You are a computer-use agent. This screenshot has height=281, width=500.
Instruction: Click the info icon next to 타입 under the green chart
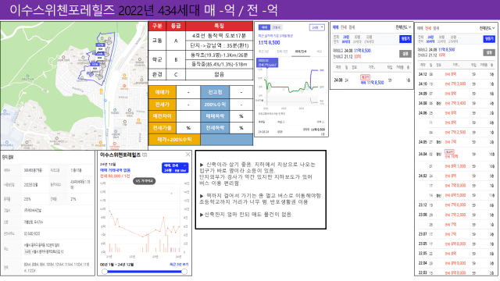click(x=284, y=122)
